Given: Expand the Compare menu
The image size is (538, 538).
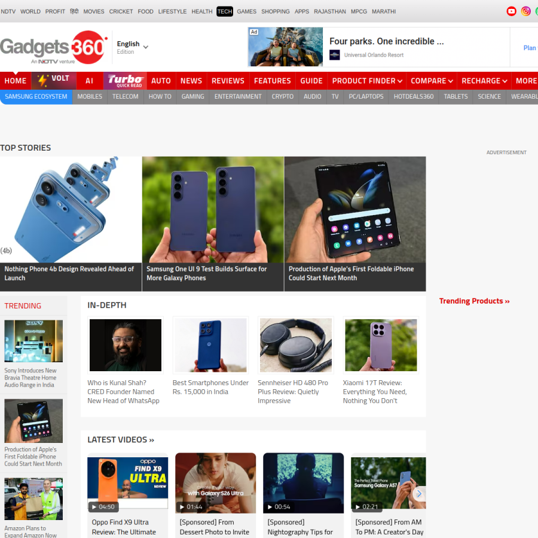Looking at the screenshot, I should click(x=432, y=81).
